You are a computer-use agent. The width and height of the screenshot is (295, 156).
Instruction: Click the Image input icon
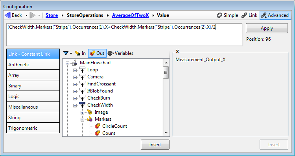tap(90, 112)
